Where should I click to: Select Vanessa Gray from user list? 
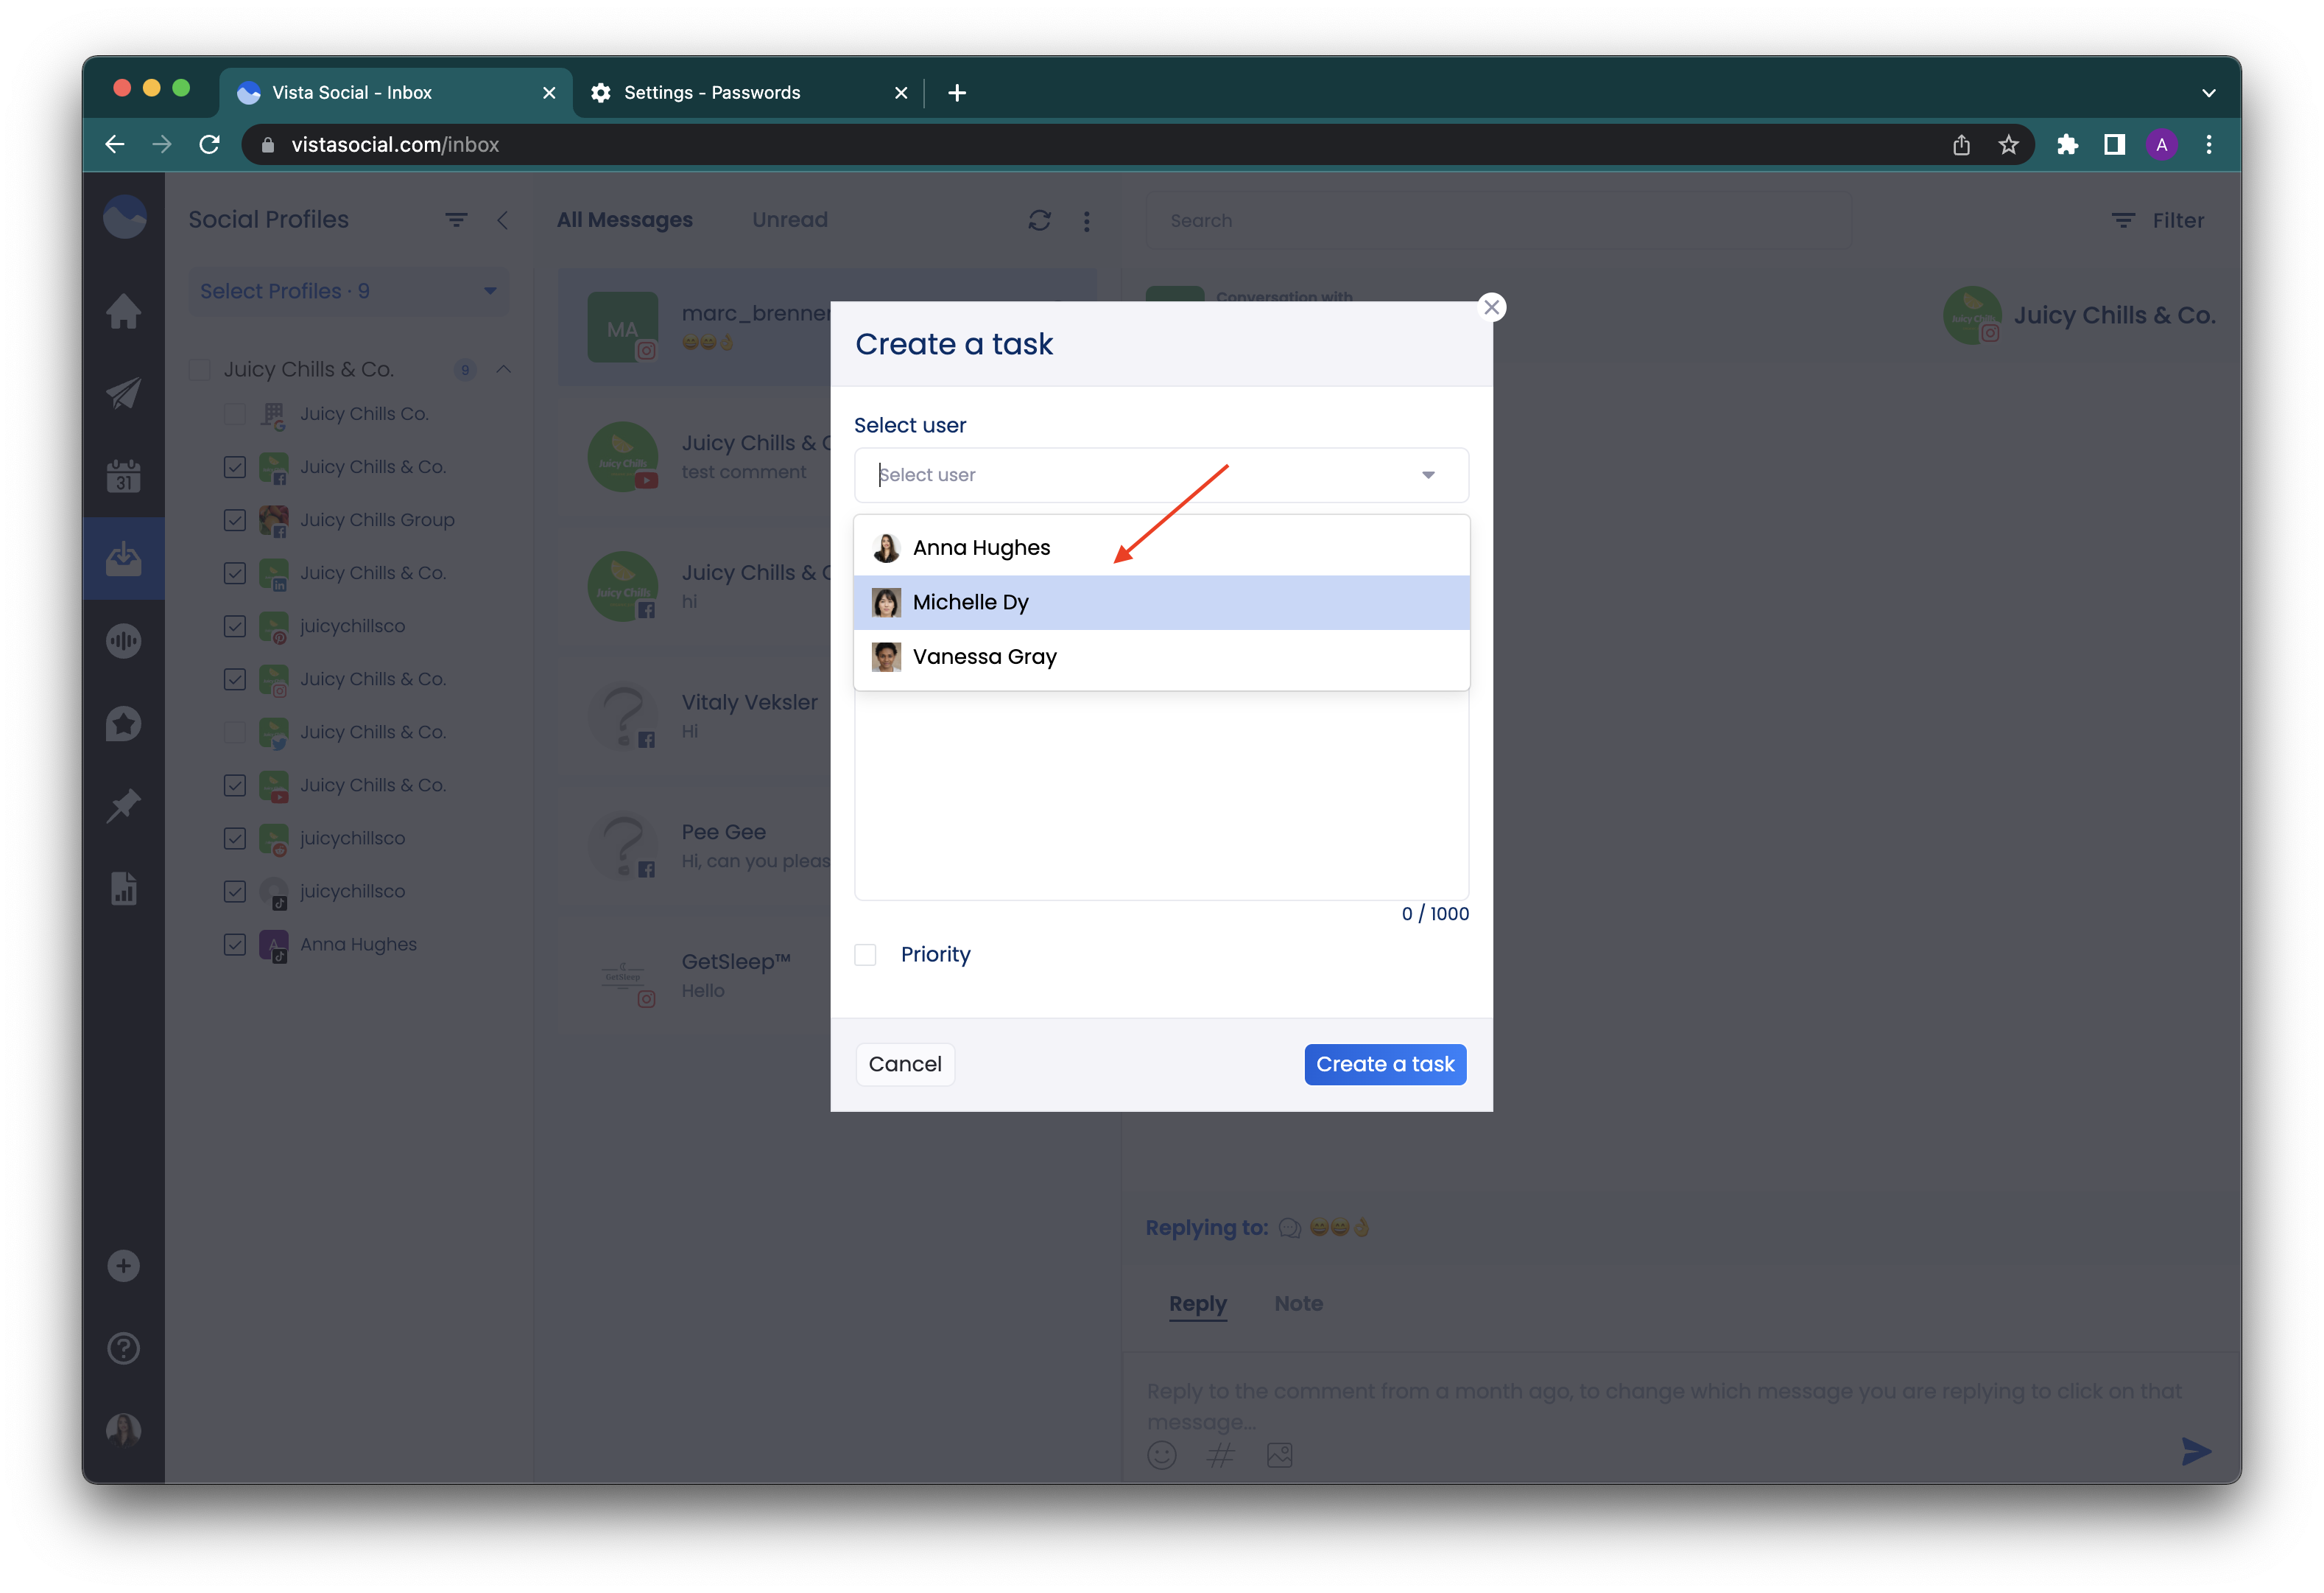pos(1161,657)
